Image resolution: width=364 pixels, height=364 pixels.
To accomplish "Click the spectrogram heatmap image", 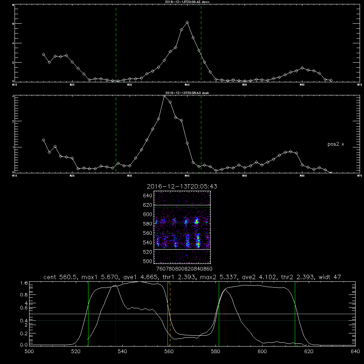I will (x=182, y=227).
